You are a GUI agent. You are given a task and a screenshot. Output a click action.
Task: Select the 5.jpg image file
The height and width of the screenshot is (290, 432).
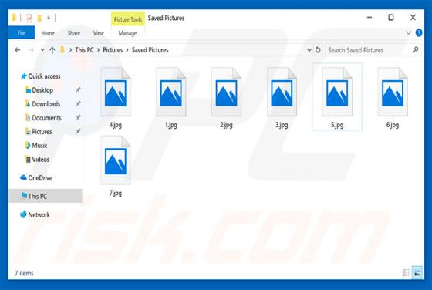(337, 97)
